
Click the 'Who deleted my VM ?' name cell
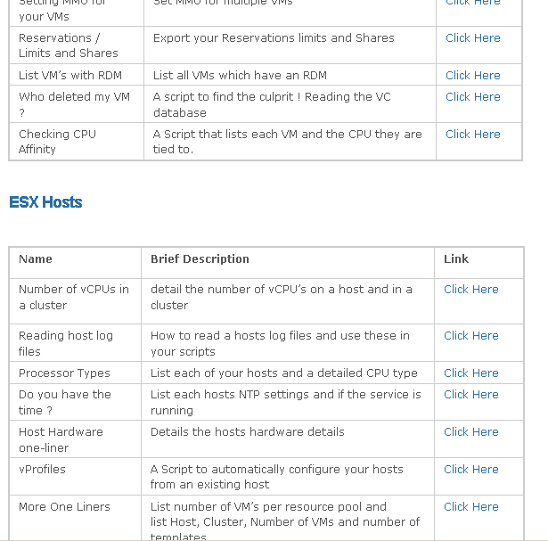[x=74, y=104]
